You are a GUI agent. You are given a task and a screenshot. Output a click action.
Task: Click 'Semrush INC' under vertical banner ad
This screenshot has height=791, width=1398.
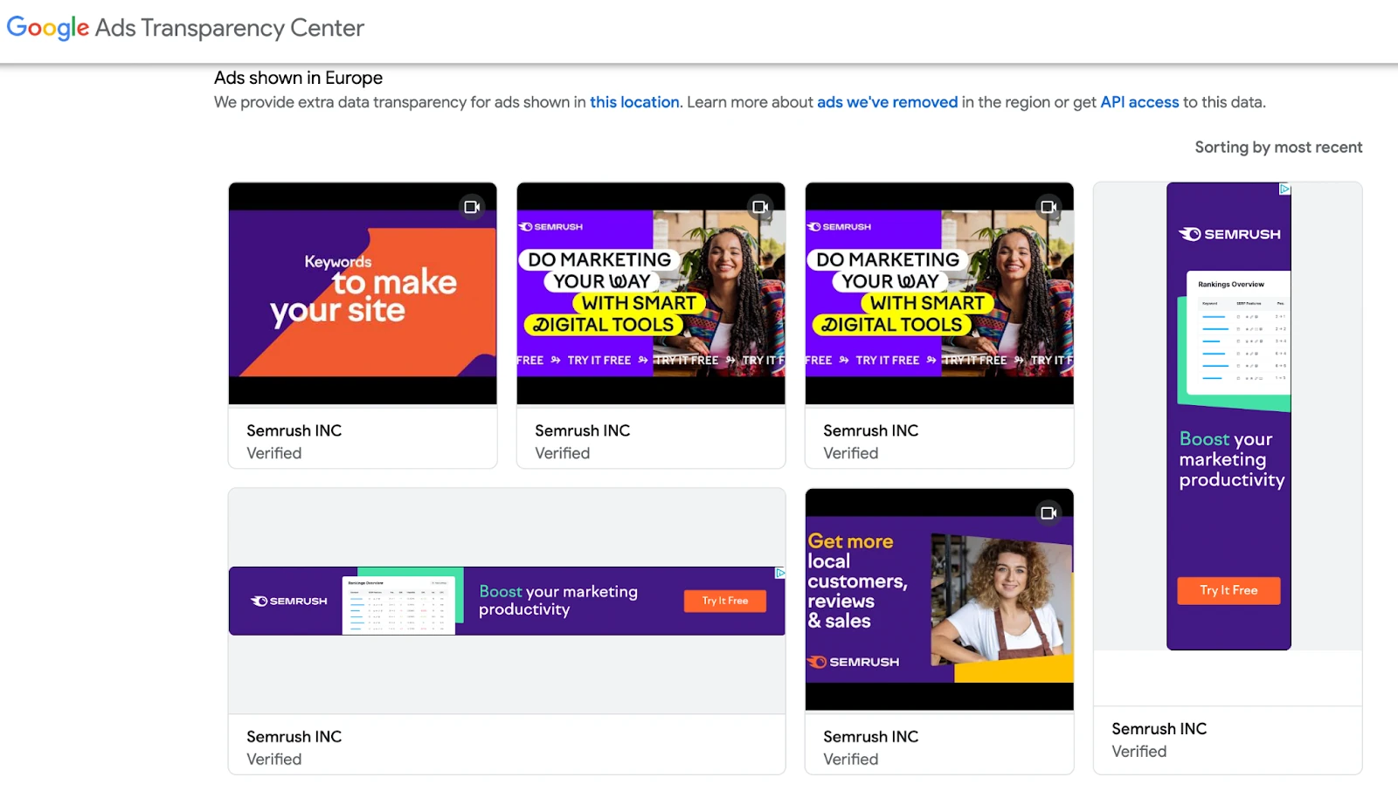[x=1159, y=729]
